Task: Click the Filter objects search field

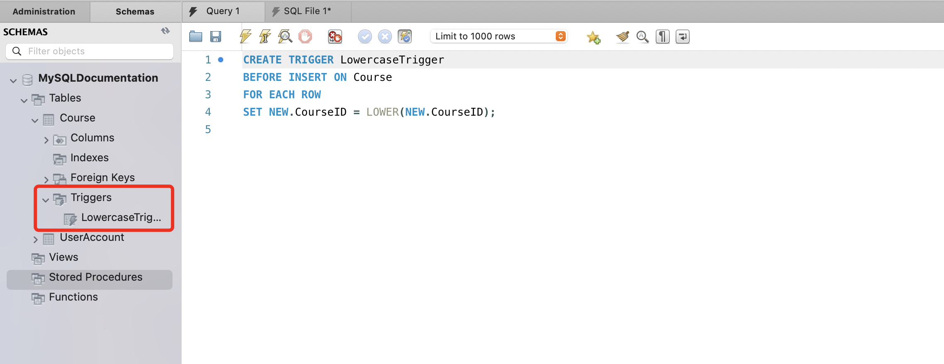Action: [x=95, y=51]
